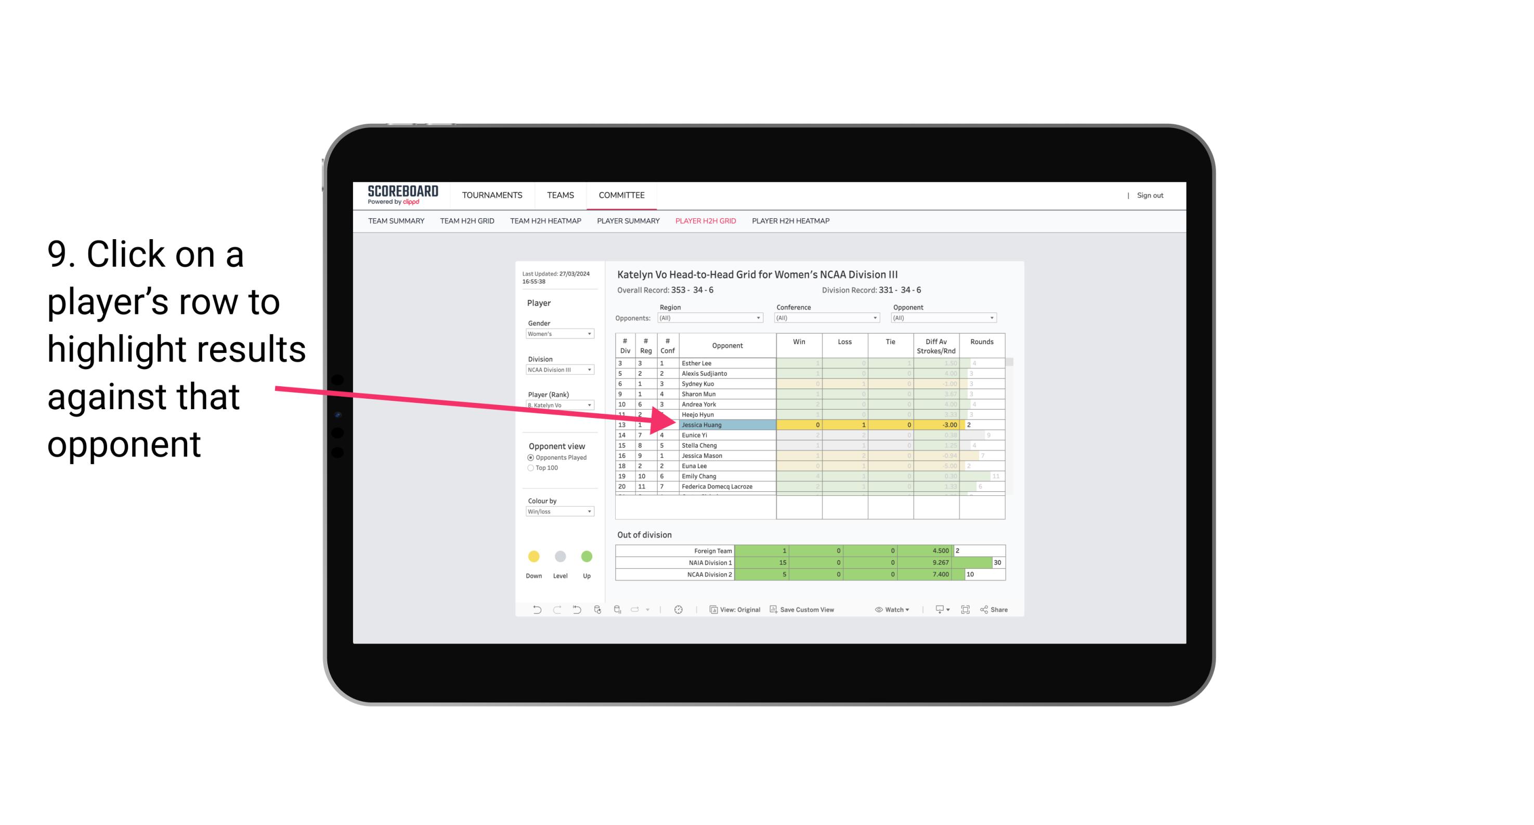The image size is (1534, 825).
Task: Switch to Player Summary tab
Action: [628, 221]
